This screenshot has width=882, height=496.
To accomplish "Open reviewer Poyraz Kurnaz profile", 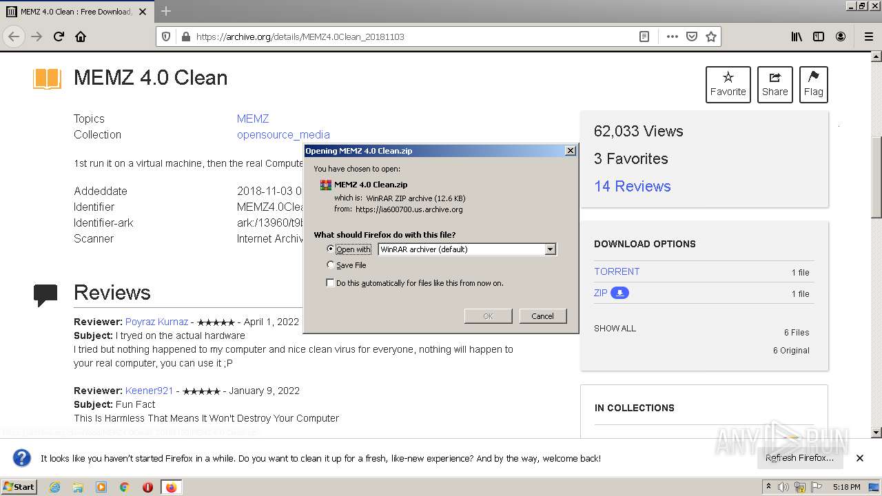I will tap(156, 322).
